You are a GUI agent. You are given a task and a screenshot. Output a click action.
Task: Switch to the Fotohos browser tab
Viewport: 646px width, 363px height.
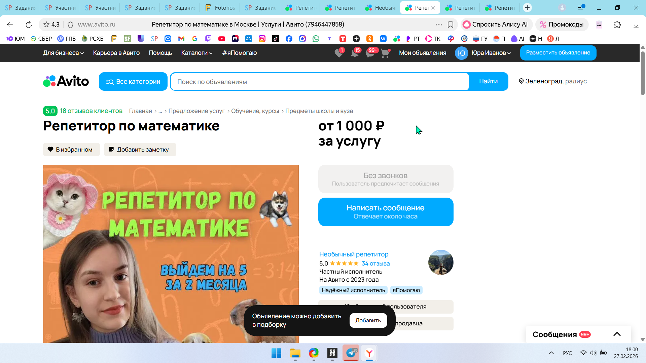220,7
